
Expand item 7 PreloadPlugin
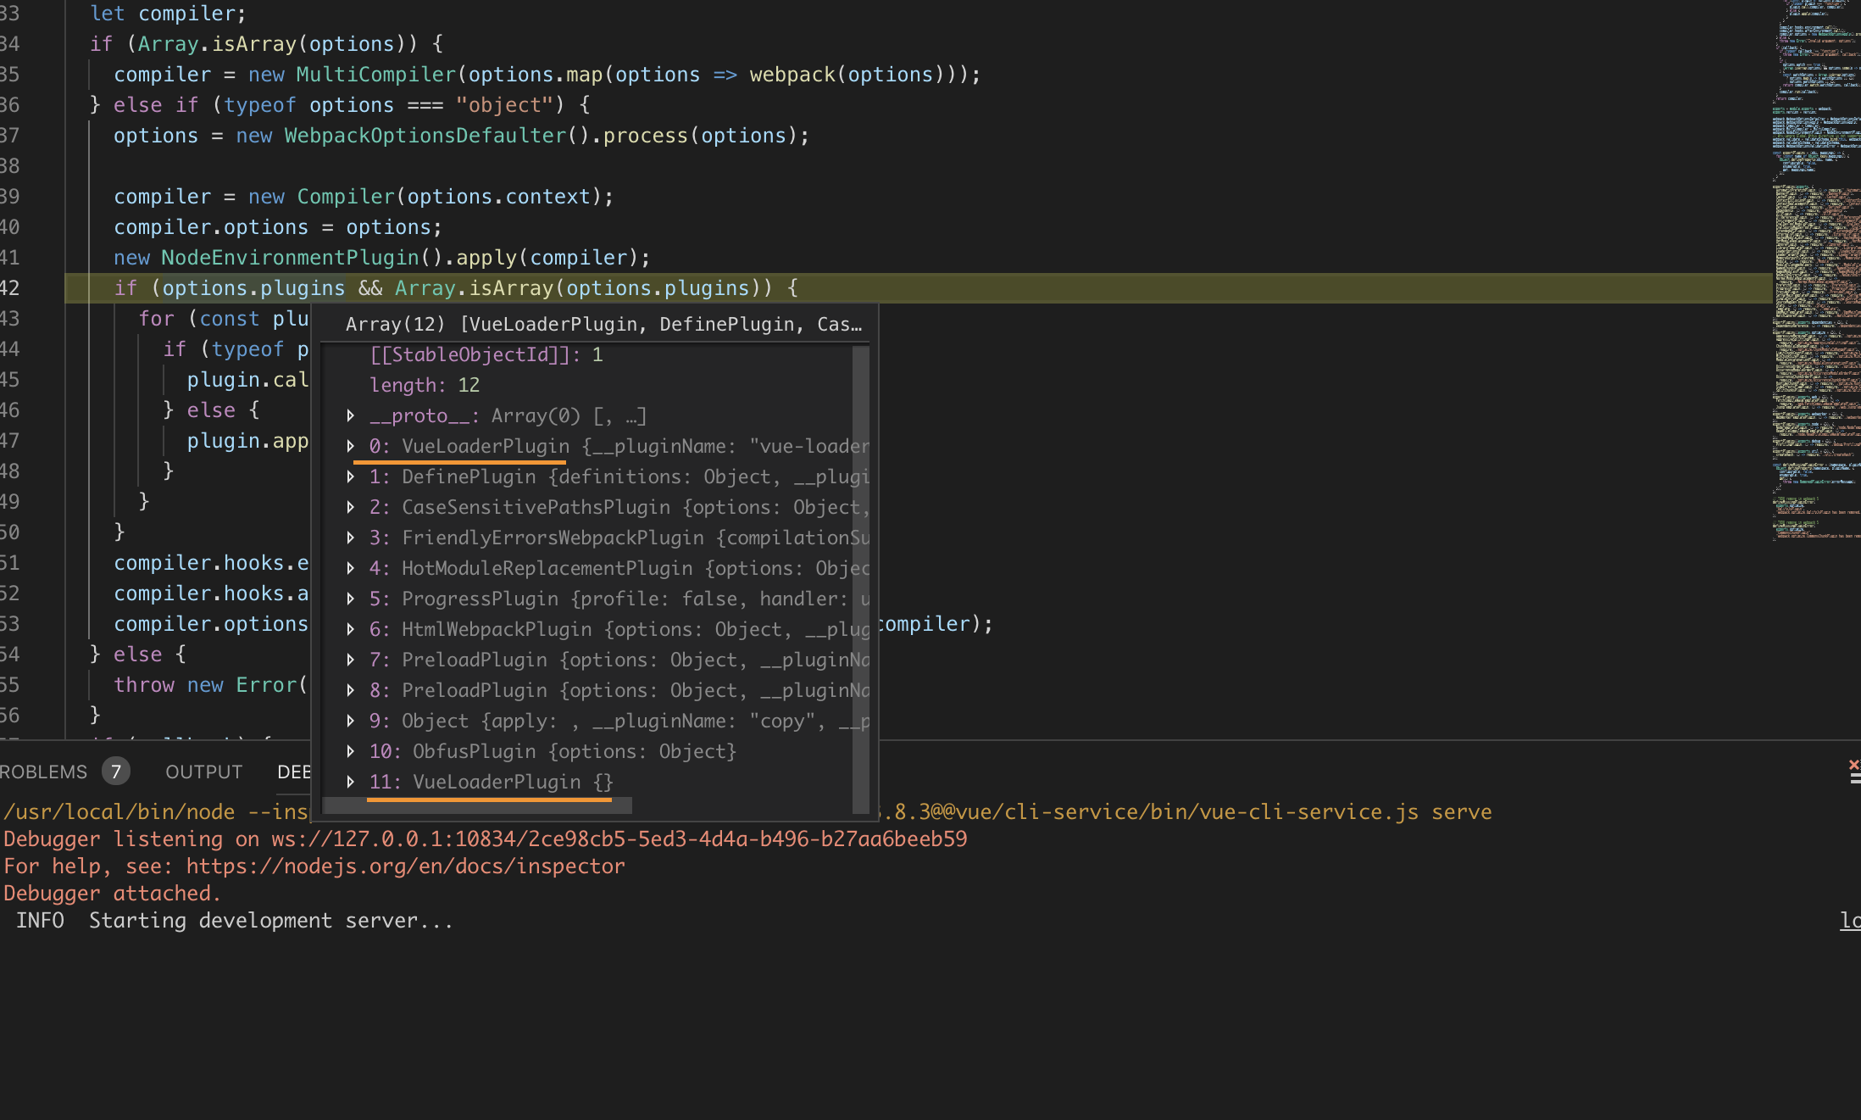click(x=350, y=660)
